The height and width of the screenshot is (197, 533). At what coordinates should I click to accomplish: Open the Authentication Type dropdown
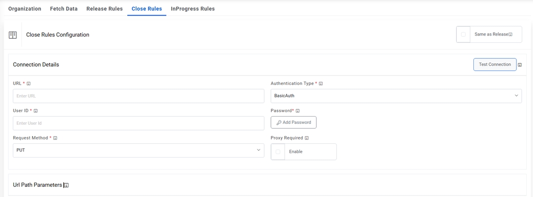(x=396, y=96)
